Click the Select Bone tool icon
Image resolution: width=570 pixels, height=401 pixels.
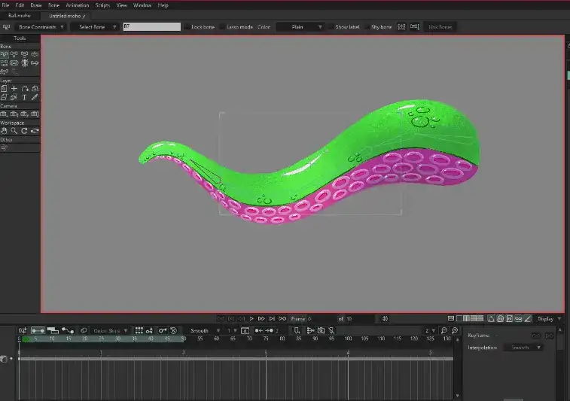click(x=4, y=55)
